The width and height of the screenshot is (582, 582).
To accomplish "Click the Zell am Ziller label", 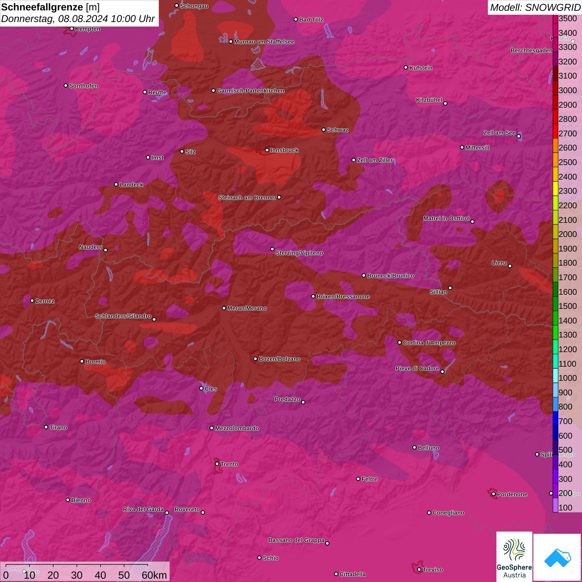I will pos(375,160).
